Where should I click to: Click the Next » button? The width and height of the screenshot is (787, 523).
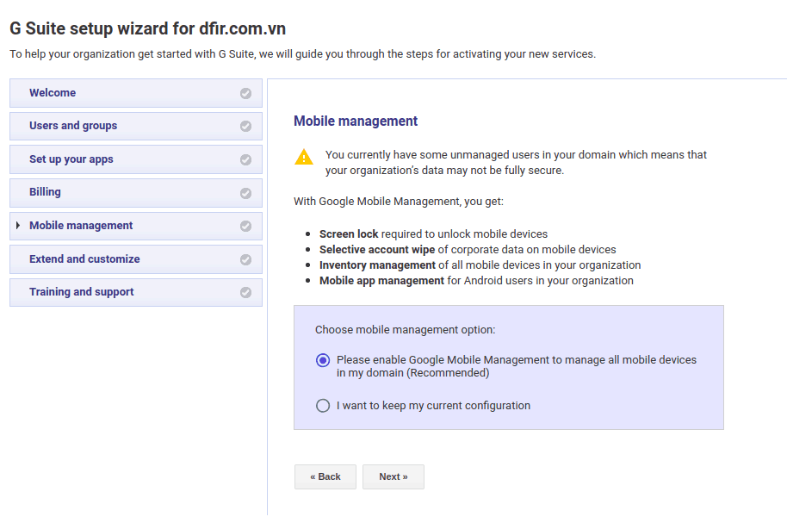pos(393,476)
